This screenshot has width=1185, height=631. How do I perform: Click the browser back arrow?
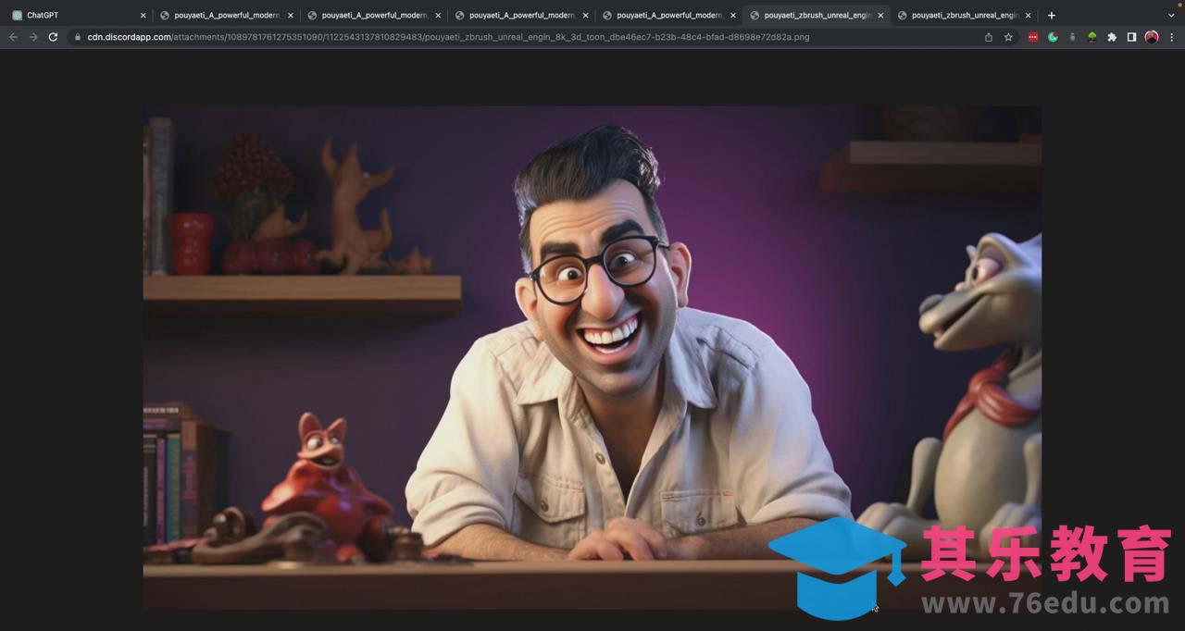[13, 37]
